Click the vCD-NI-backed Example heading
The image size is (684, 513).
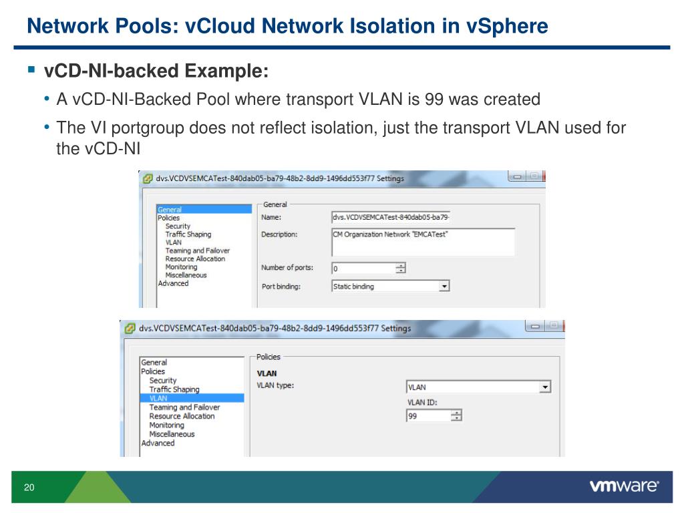[x=156, y=71]
